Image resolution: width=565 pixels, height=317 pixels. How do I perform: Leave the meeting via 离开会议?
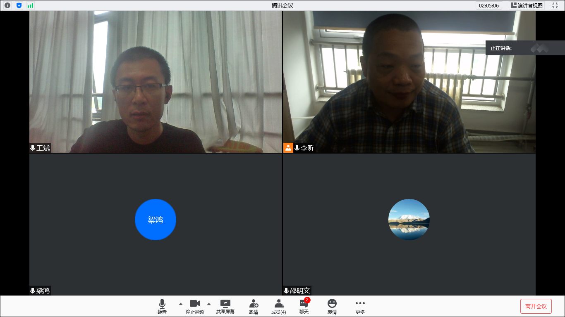[536, 306]
